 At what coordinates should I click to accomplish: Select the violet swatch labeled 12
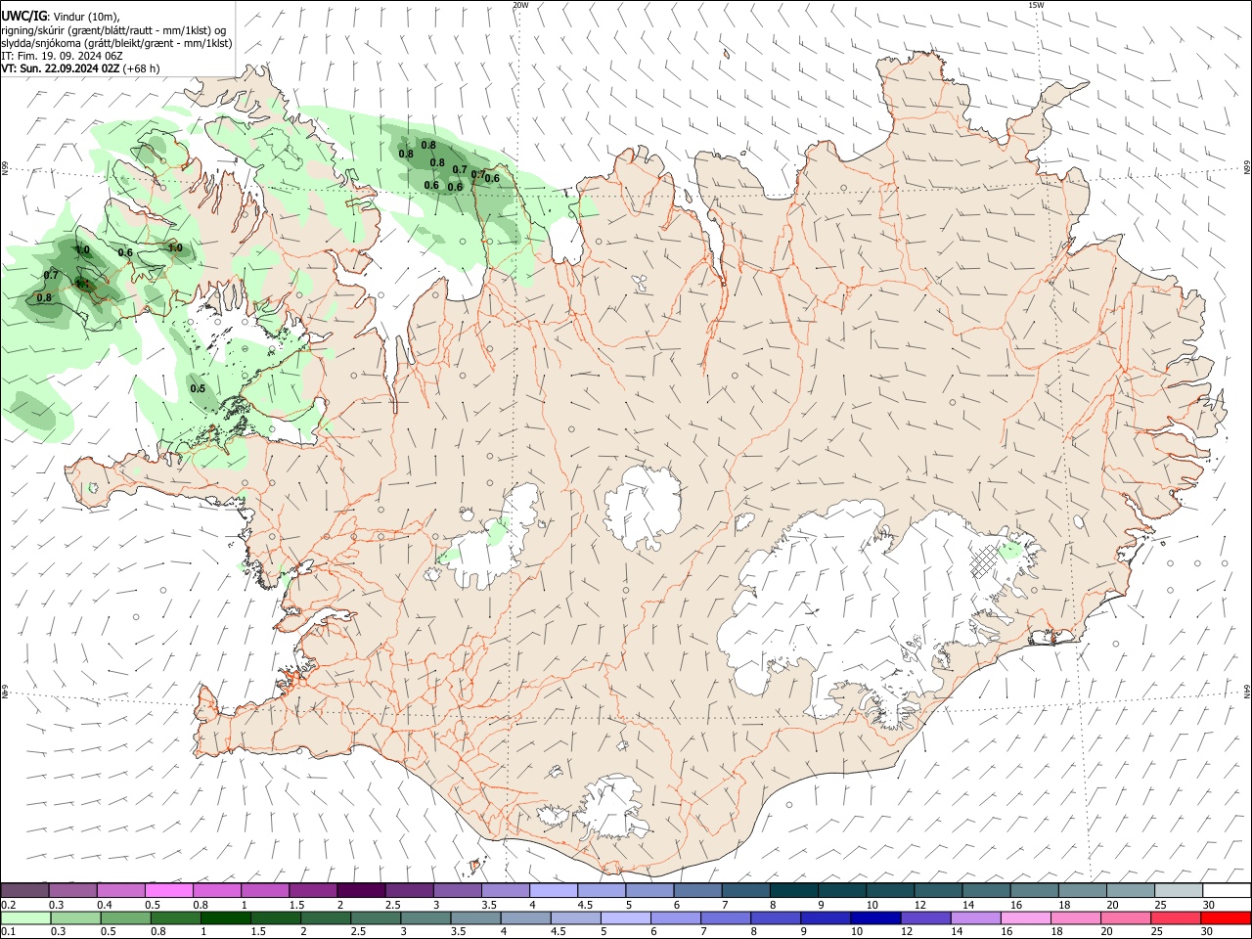pyautogui.click(x=925, y=917)
